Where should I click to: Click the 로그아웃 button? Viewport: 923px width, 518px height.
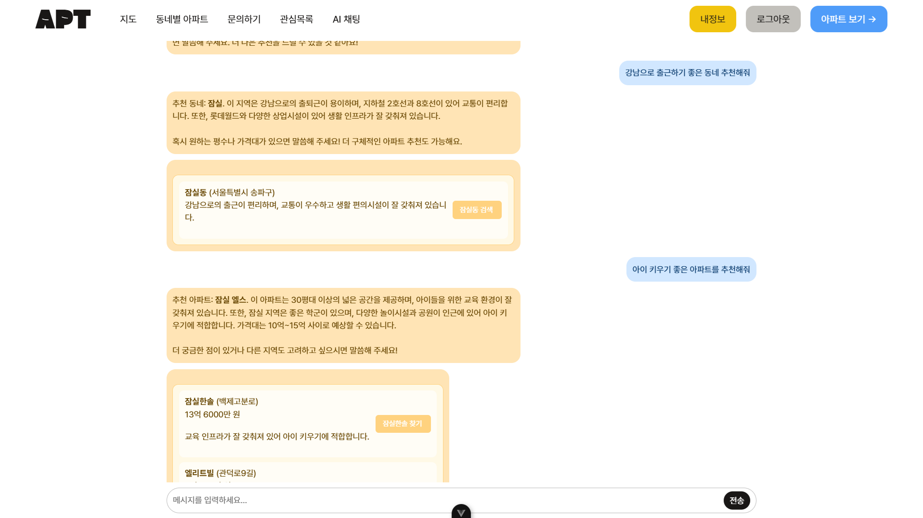[x=773, y=19]
